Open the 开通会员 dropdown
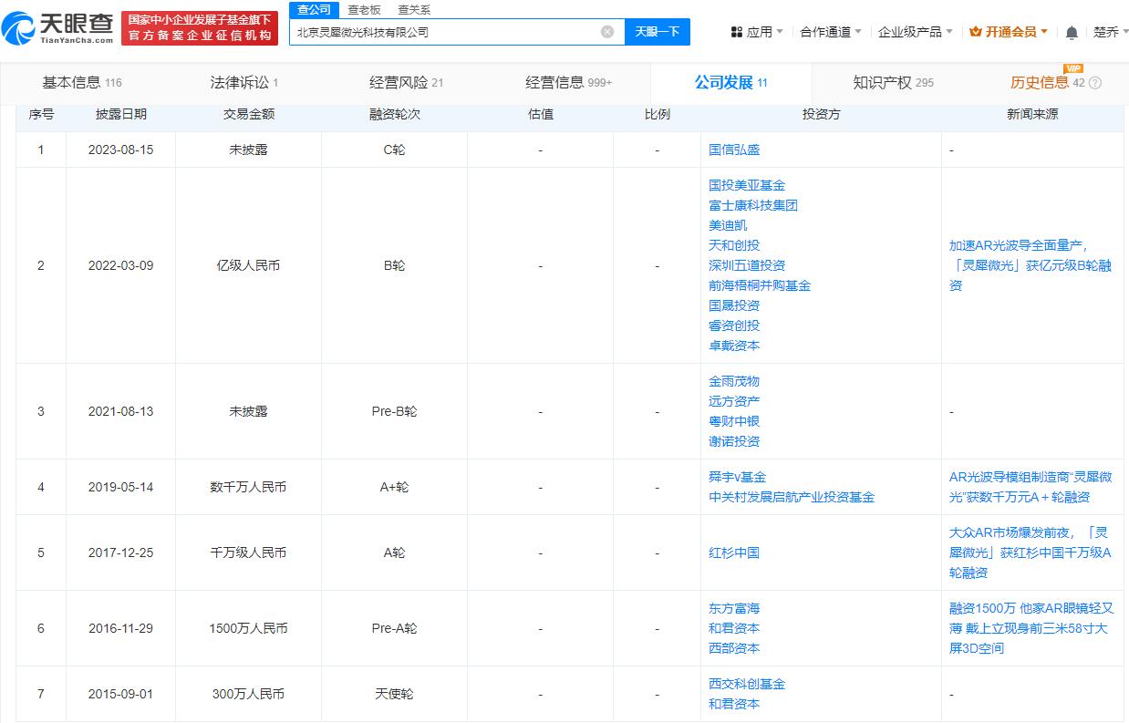This screenshot has width=1129, height=723. coord(1010,32)
